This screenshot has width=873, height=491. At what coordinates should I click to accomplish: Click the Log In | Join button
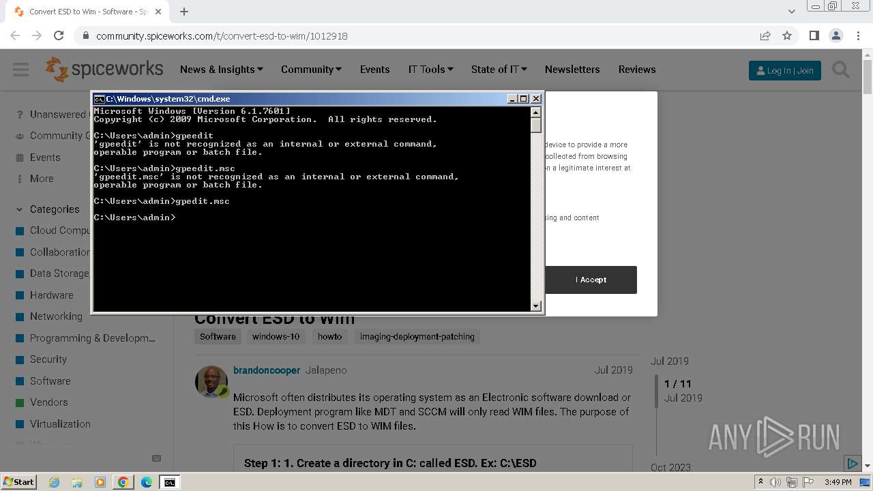(x=785, y=70)
